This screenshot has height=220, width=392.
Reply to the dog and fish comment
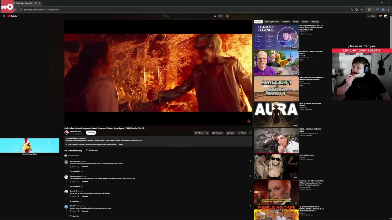pos(85,182)
